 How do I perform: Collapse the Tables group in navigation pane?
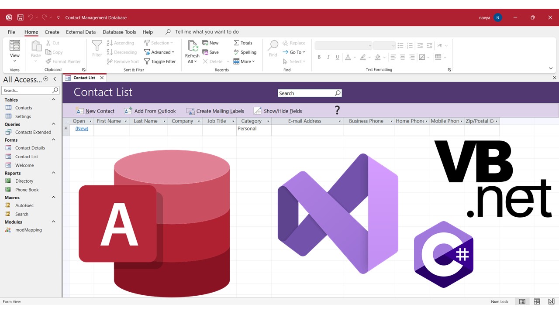point(54,100)
